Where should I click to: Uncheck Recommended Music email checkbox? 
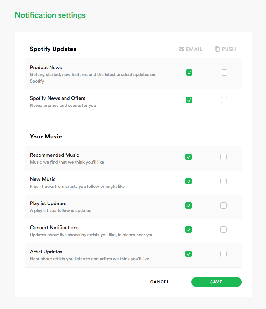189,157
